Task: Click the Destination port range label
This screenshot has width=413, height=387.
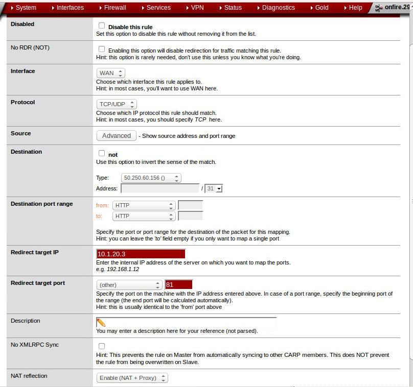Action: [x=41, y=204]
